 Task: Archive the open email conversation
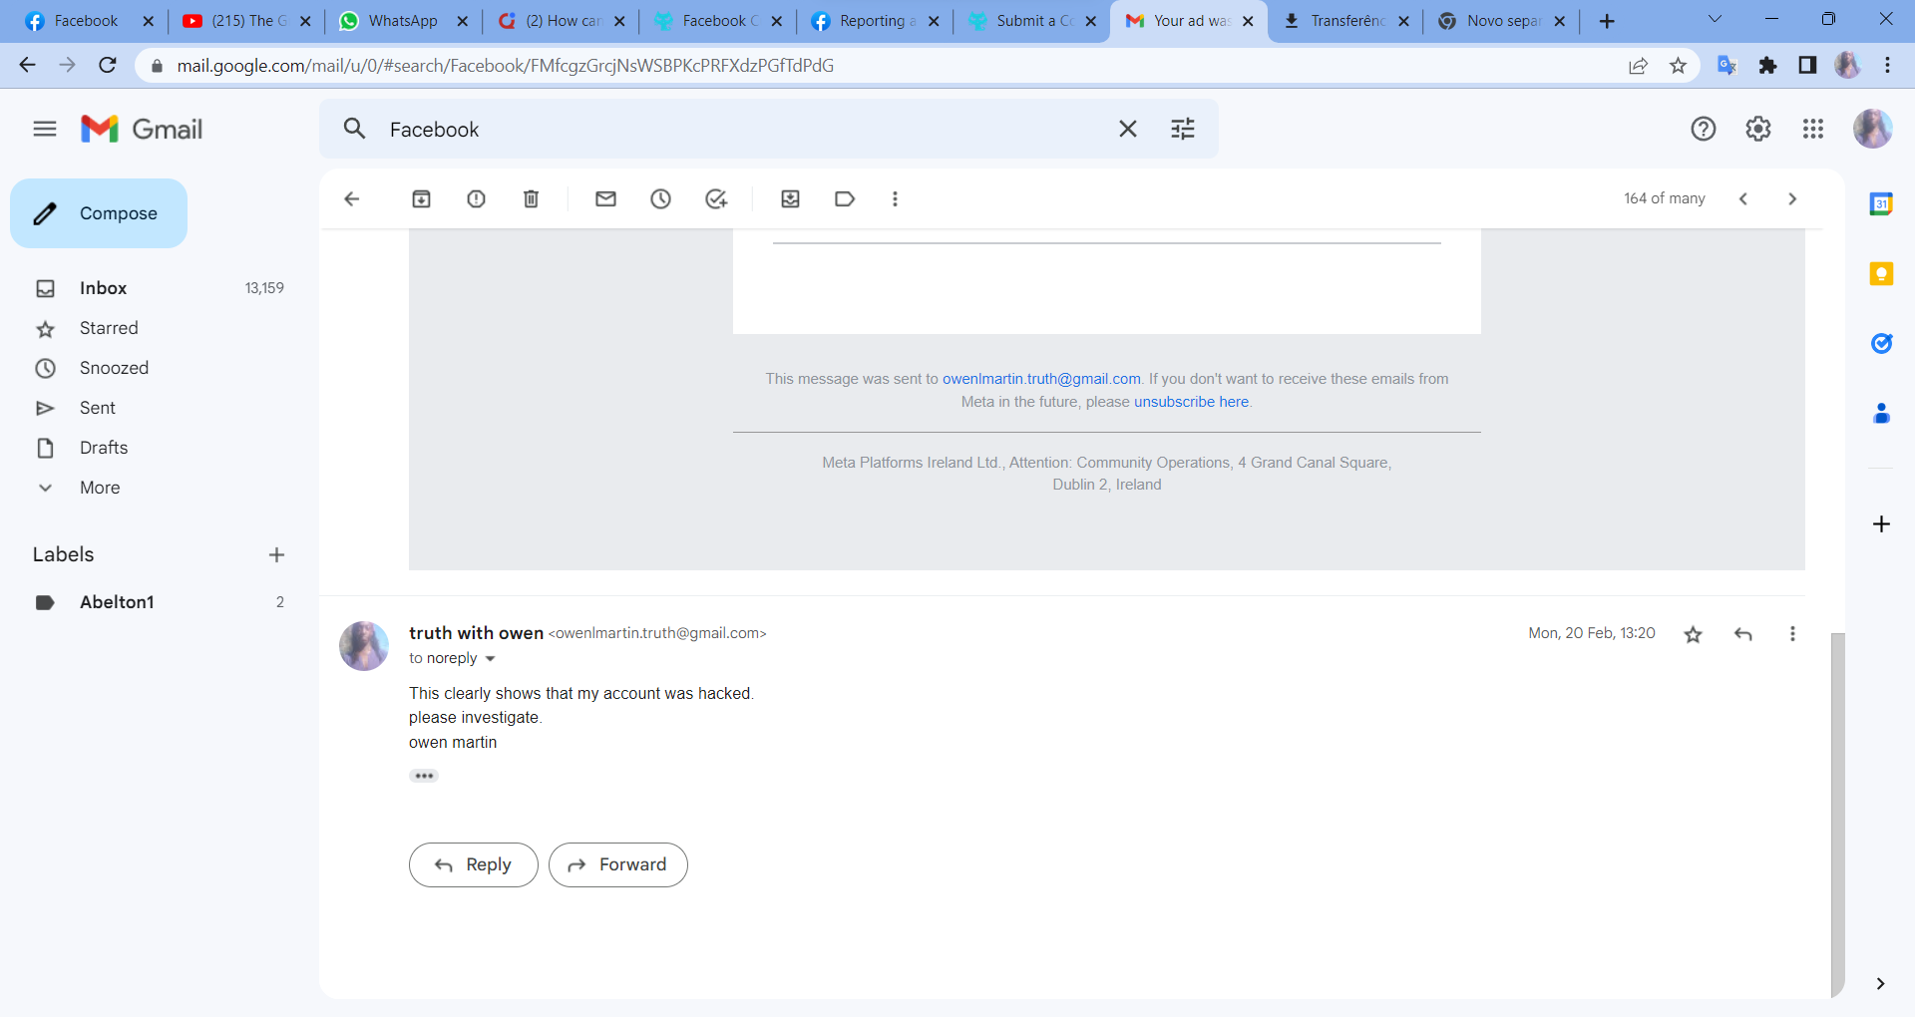point(421,199)
